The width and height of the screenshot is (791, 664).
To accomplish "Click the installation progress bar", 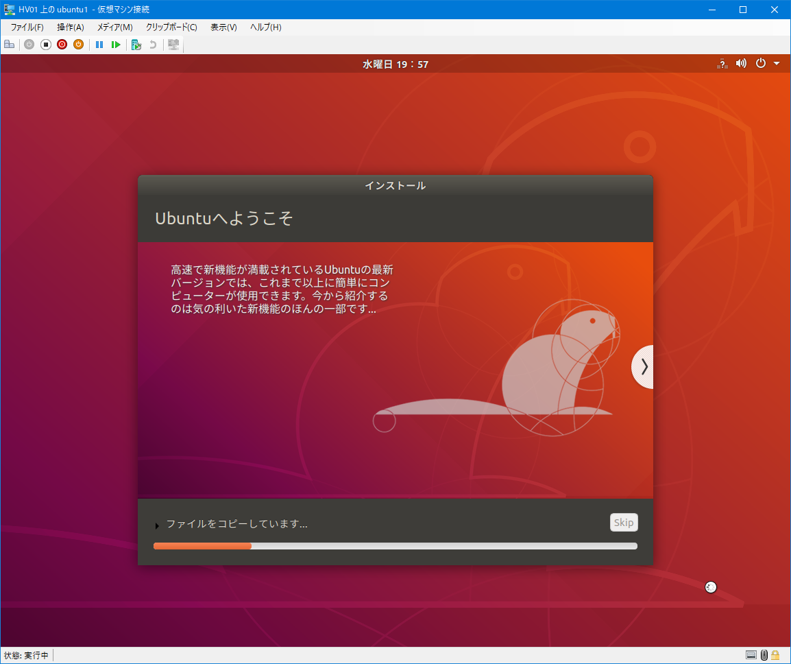I will pyautogui.click(x=395, y=546).
